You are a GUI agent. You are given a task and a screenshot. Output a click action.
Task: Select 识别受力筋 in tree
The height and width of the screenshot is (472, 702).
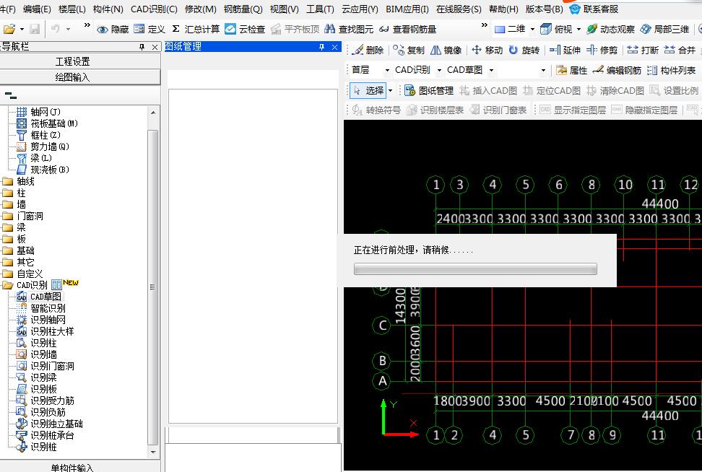coord(52,401)
